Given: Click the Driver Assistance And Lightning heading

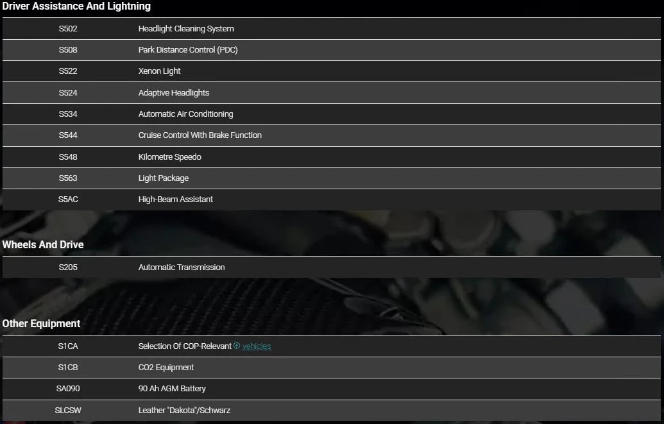Looking at the screenshot, I should coord(76,6).
